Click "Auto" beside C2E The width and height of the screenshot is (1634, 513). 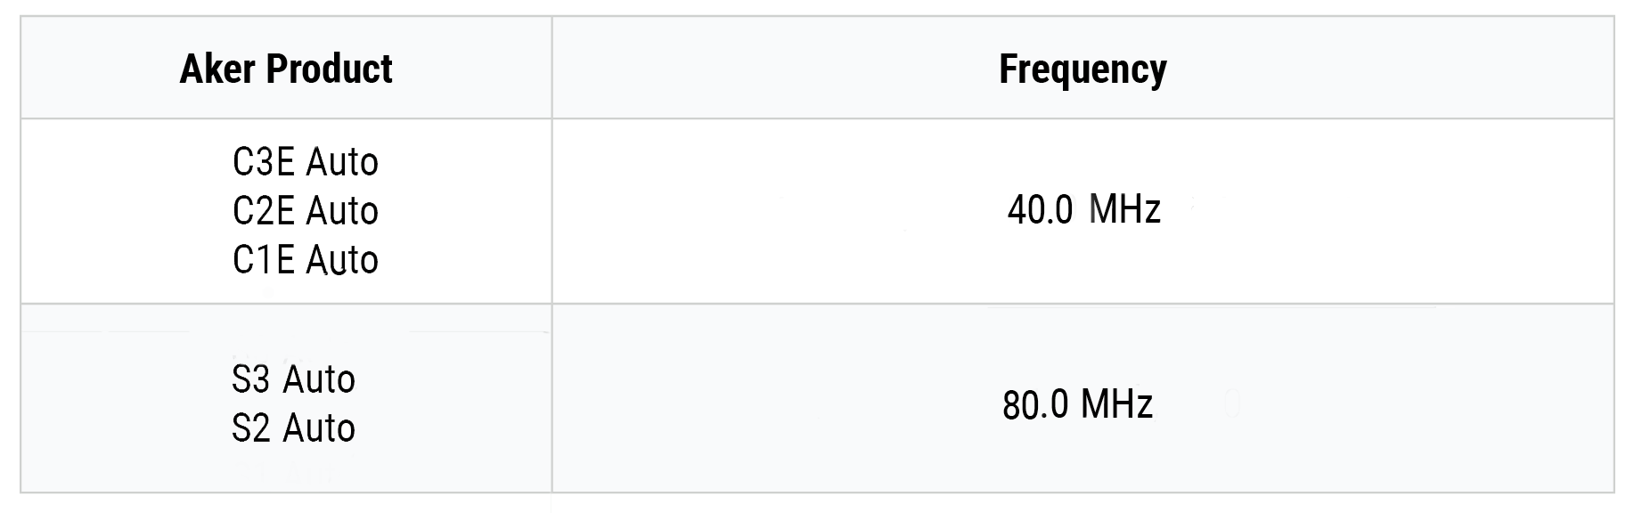[x=342, y=212]
